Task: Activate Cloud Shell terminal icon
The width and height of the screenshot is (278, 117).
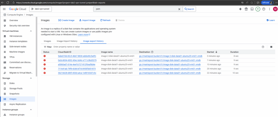Action: click(x=252, y=9)
